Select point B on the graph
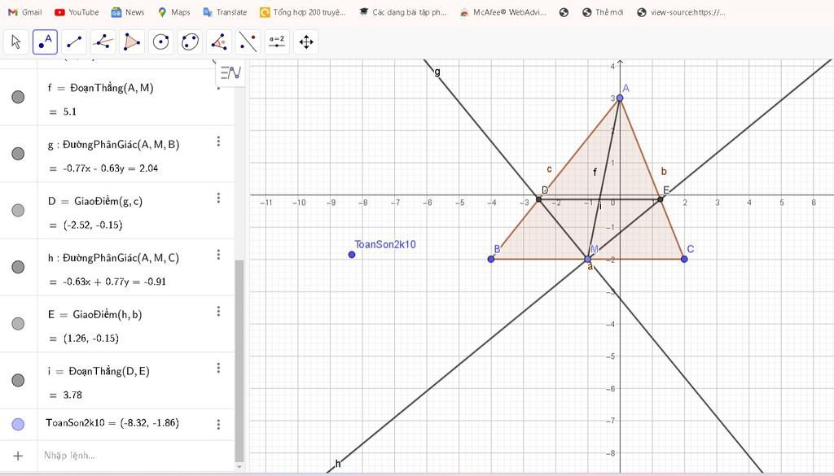This screenshot has height=476, width=834. coord(491,260)
